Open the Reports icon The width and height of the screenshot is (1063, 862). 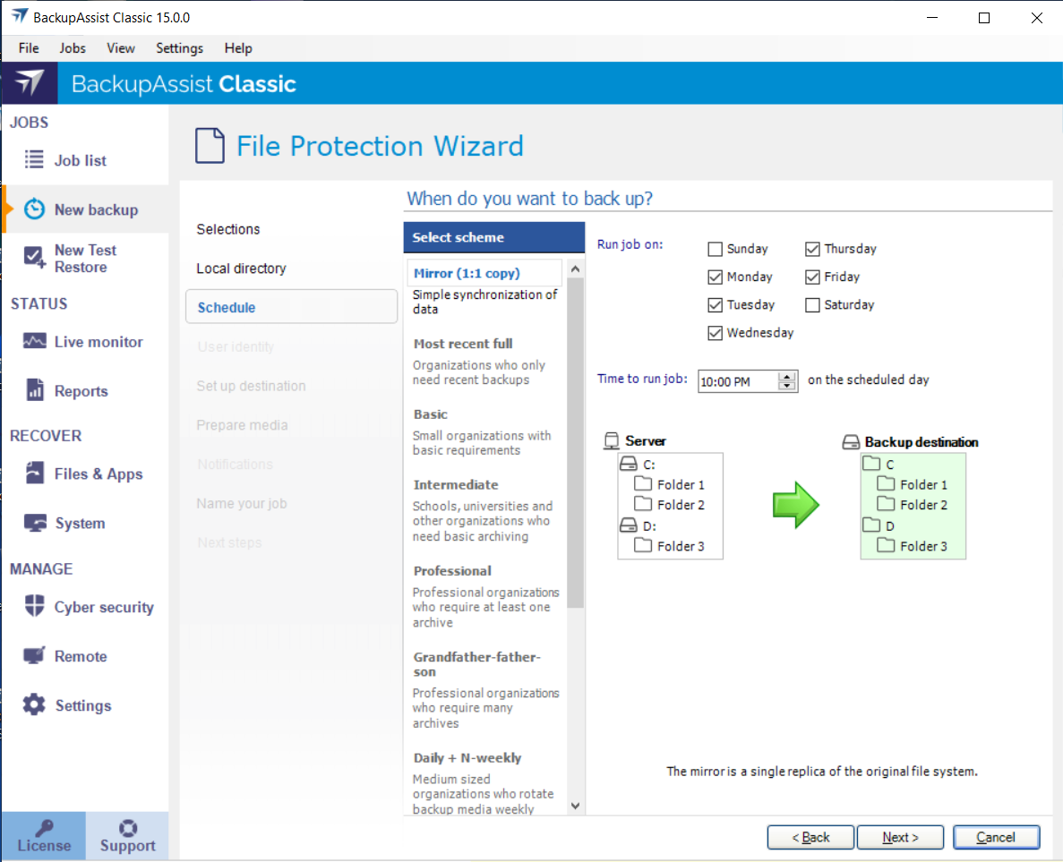point(34,390)
